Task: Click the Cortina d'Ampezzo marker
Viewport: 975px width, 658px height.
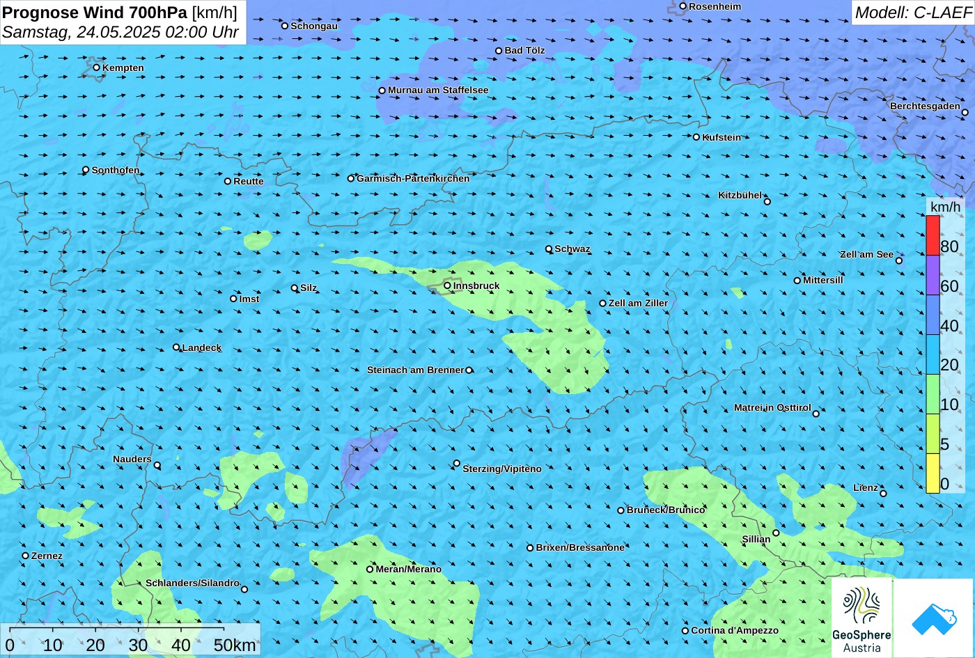Action: pyautogui.click(x=685, y=631)
